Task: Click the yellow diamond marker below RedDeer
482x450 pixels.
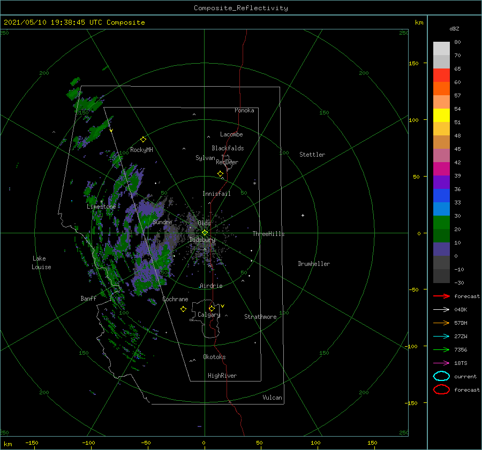Action: [x=220, y=174]
